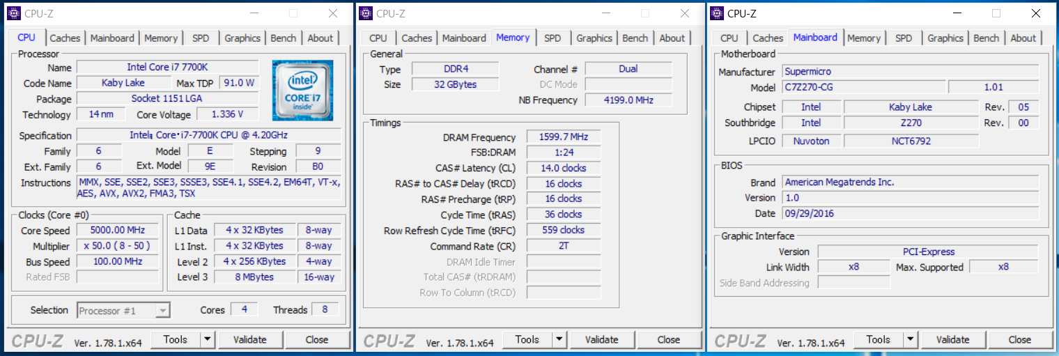Screen dimensions: 1059x356
Task: Open About tab in right CPU-Z window
Action: click(x=1023, y=38)
